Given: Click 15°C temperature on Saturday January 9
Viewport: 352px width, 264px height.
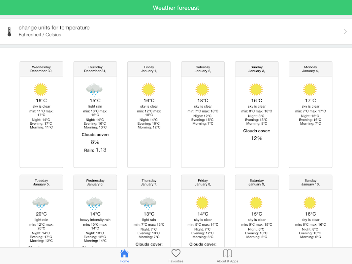Looking at the screenshot, I should pyautogui.click(x=257, y=214).
